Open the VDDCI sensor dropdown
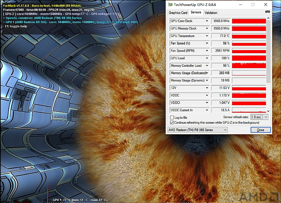 pos(207,103)
